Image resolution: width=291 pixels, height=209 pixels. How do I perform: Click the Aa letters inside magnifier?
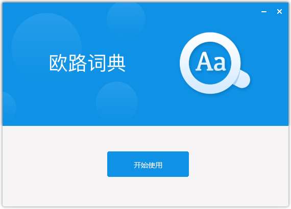[x=211, y=62]
